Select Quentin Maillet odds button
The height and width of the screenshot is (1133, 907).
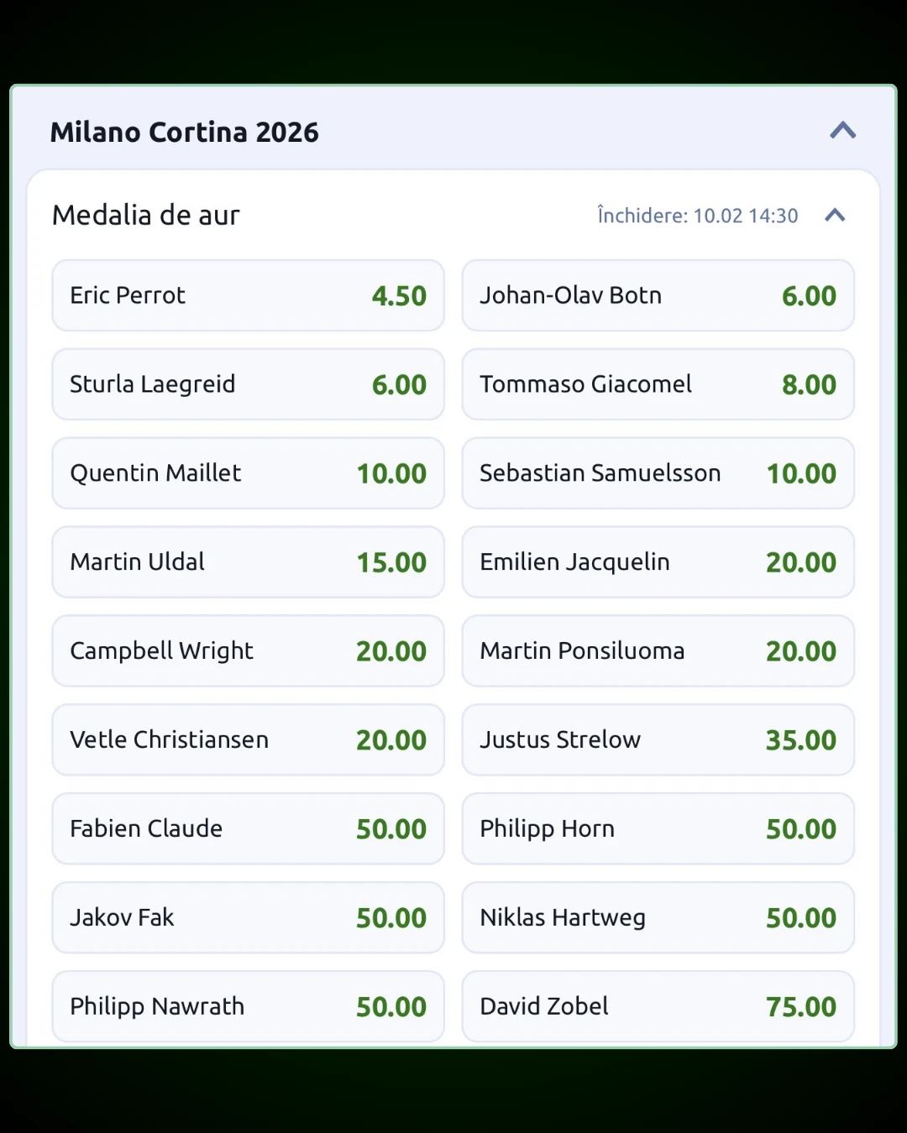coord(248,473)
